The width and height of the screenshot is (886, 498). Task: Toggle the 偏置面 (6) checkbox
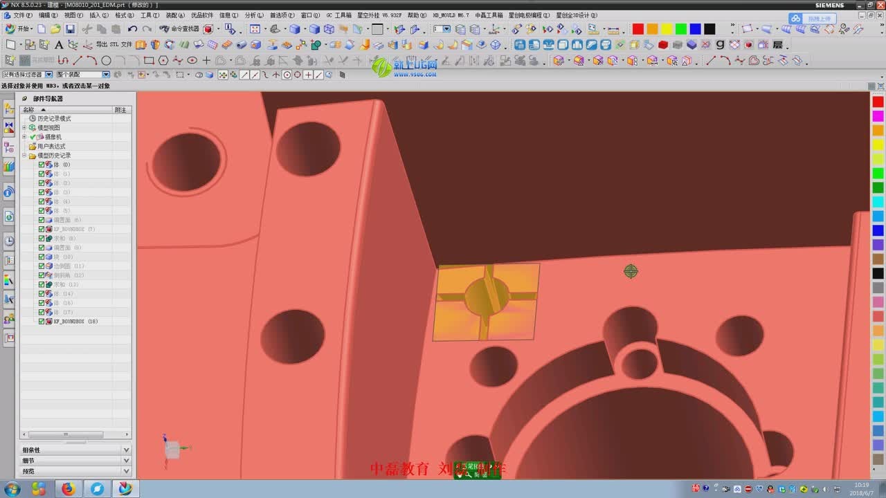[x=42, y=220]
